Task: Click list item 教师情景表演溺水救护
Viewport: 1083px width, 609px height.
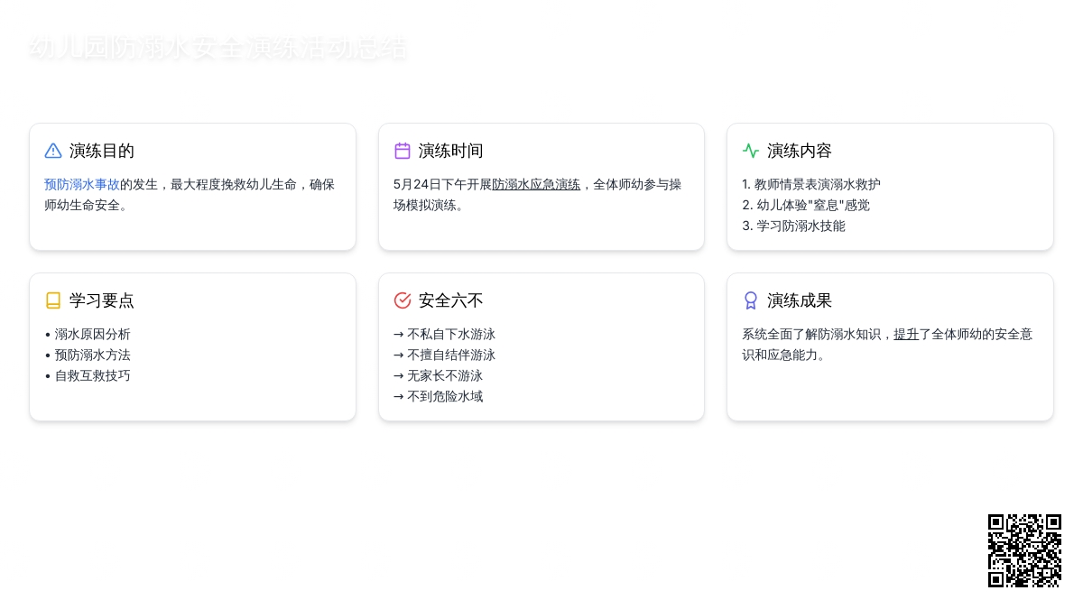Action: pyautogui.click(x=811, y=184)
